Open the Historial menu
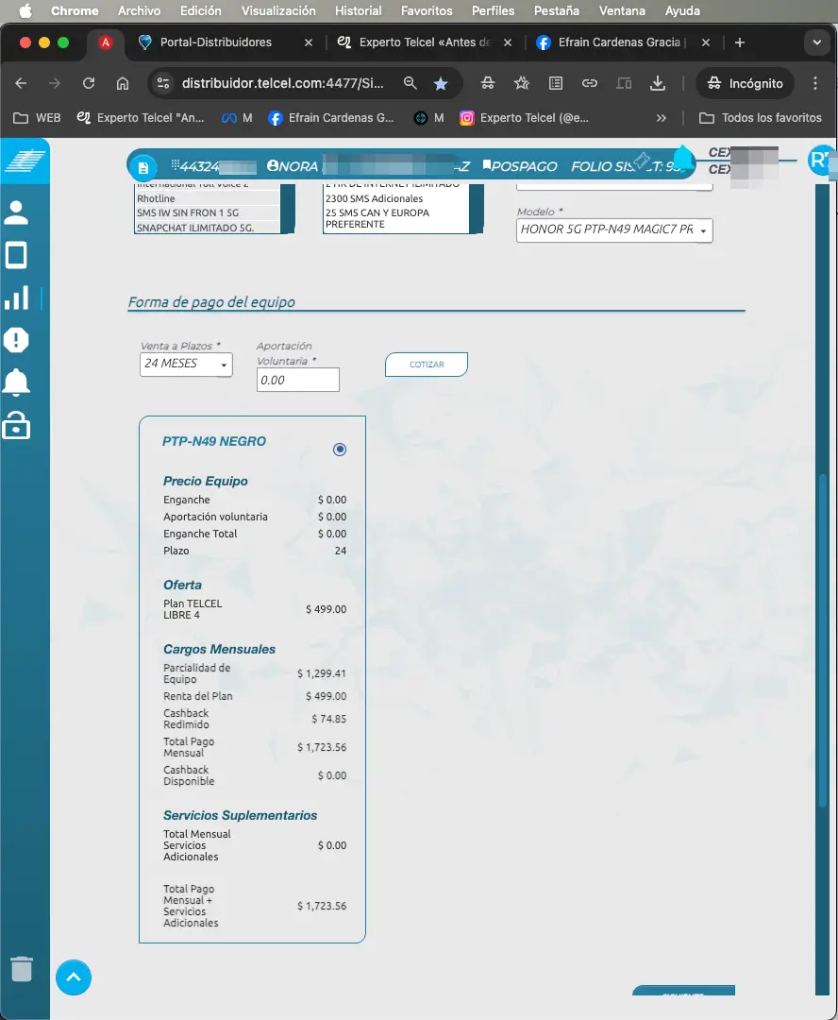The width and height of the screenshot is (838, 1020). click(x=358, y=11)
